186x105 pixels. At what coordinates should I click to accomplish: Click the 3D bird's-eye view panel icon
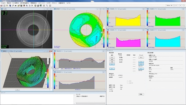click(x=2, y=51)
